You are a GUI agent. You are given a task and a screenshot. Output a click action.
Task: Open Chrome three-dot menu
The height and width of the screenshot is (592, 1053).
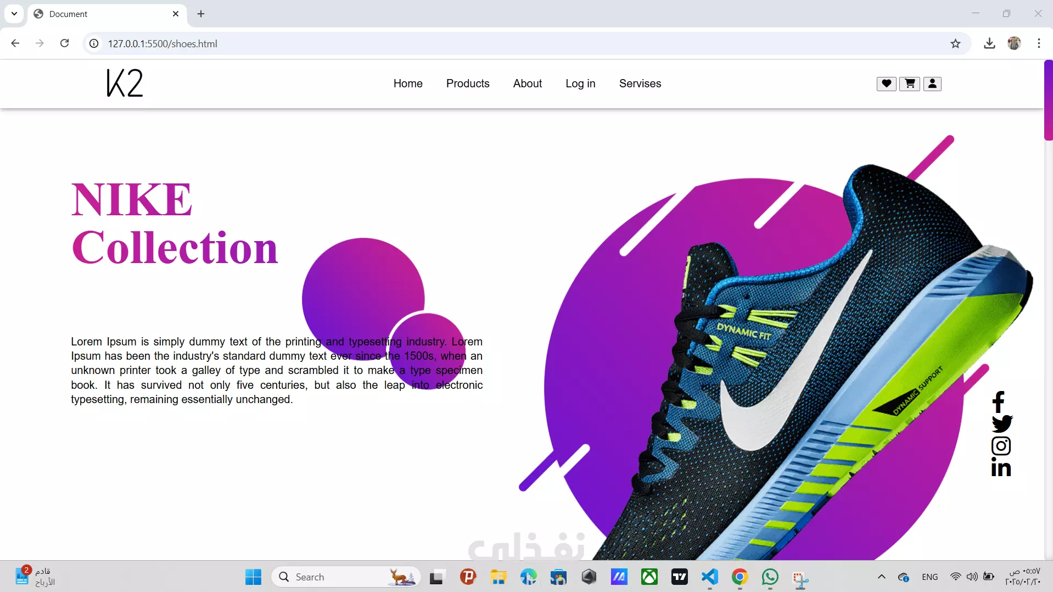pyautogui.click(x=1039, y=43)
